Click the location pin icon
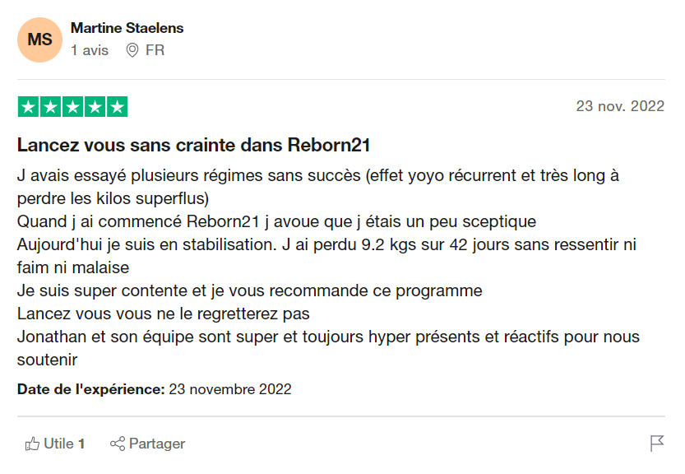Image resolution: width=685 pixels, height=474 pixels. [x=132, y=50]
